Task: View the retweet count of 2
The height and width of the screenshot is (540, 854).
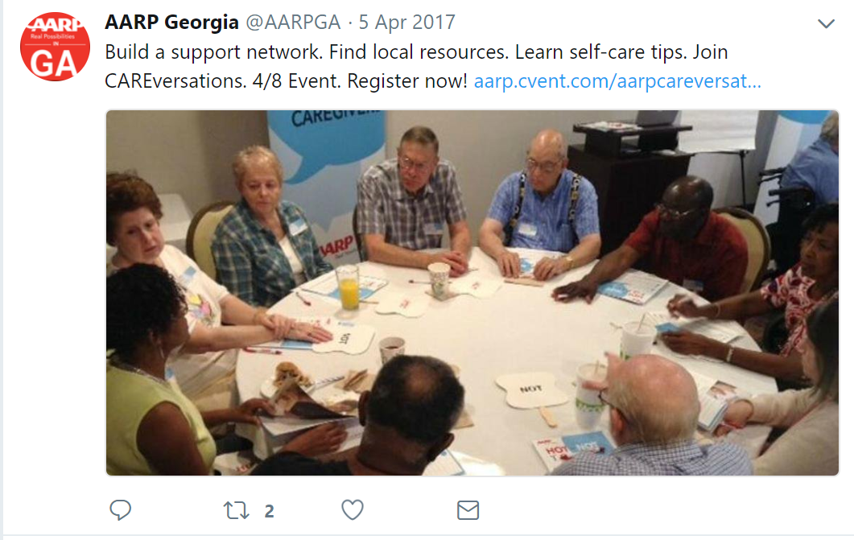Action: (x=269, y=511)
